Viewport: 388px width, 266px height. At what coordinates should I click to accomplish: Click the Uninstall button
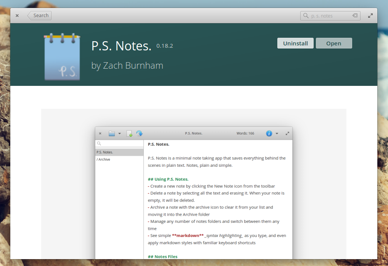(295, 43)
